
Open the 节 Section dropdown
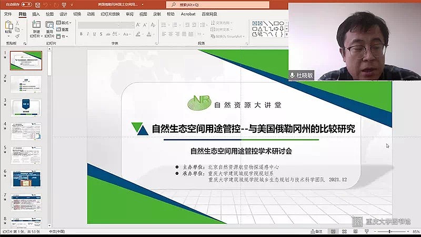point(62,36)
